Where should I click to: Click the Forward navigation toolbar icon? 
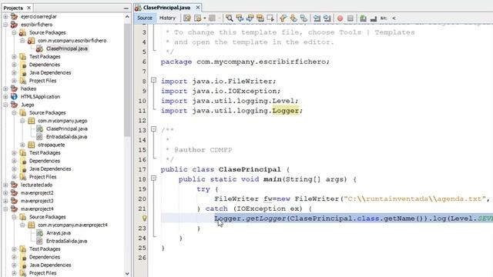(x=213, y=18)
